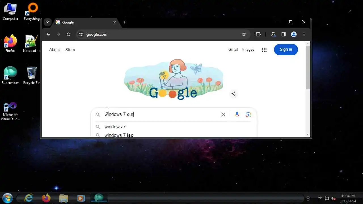Click inside the search box text
This screenshot has width=363, height=204.
coord(119,114)
